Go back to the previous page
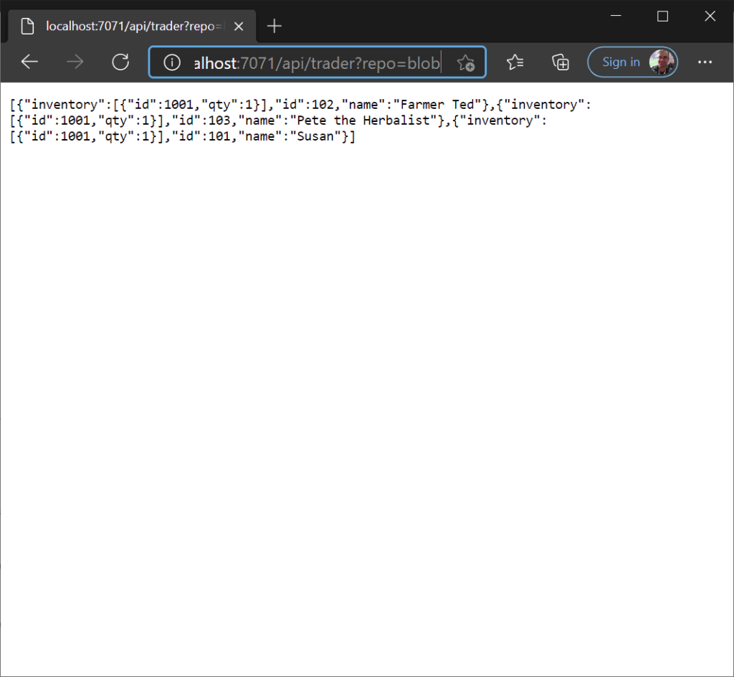734x677 pixels. tap(29, 62)
